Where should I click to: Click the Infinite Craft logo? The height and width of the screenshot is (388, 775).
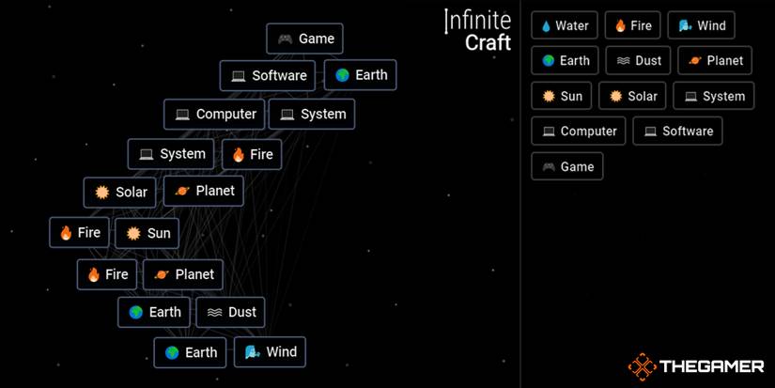(x=477, y=31)
